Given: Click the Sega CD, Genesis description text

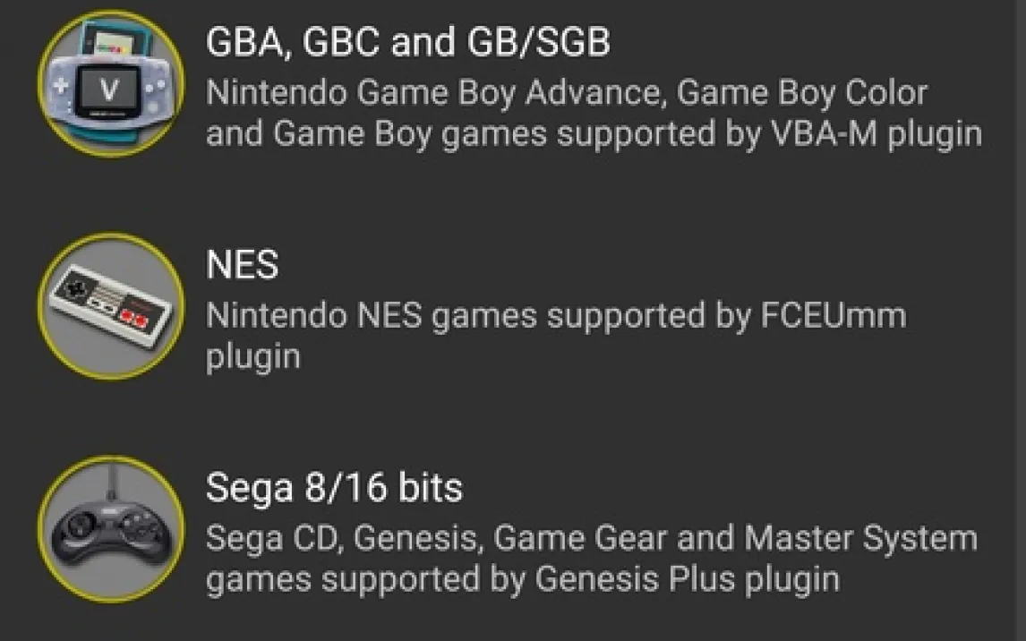Looking at the screenshot, I should pyautogui.click(x=591, y=559).
